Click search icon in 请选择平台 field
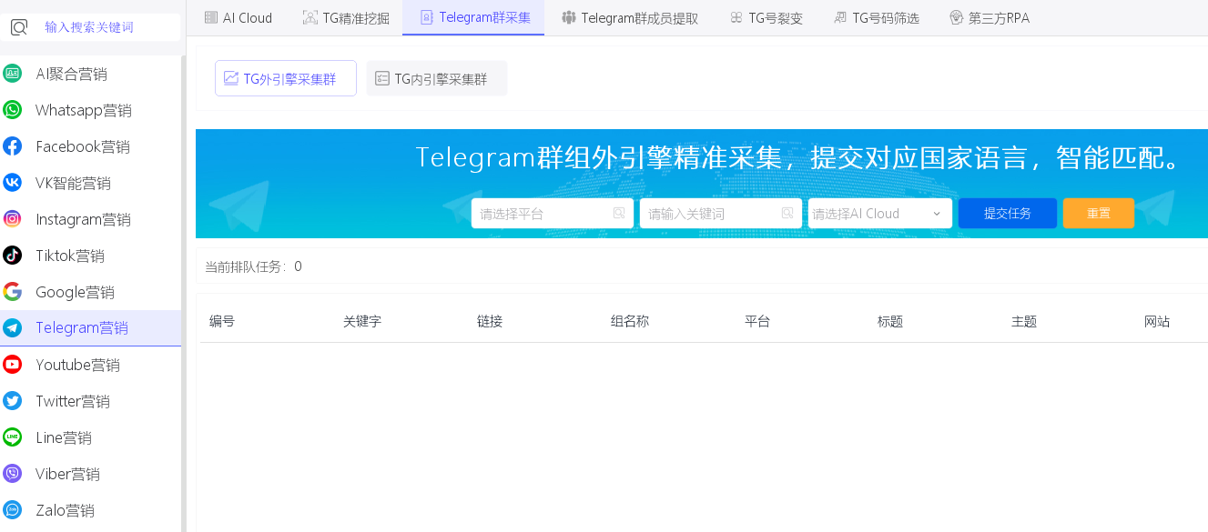 tap(619, 214)
